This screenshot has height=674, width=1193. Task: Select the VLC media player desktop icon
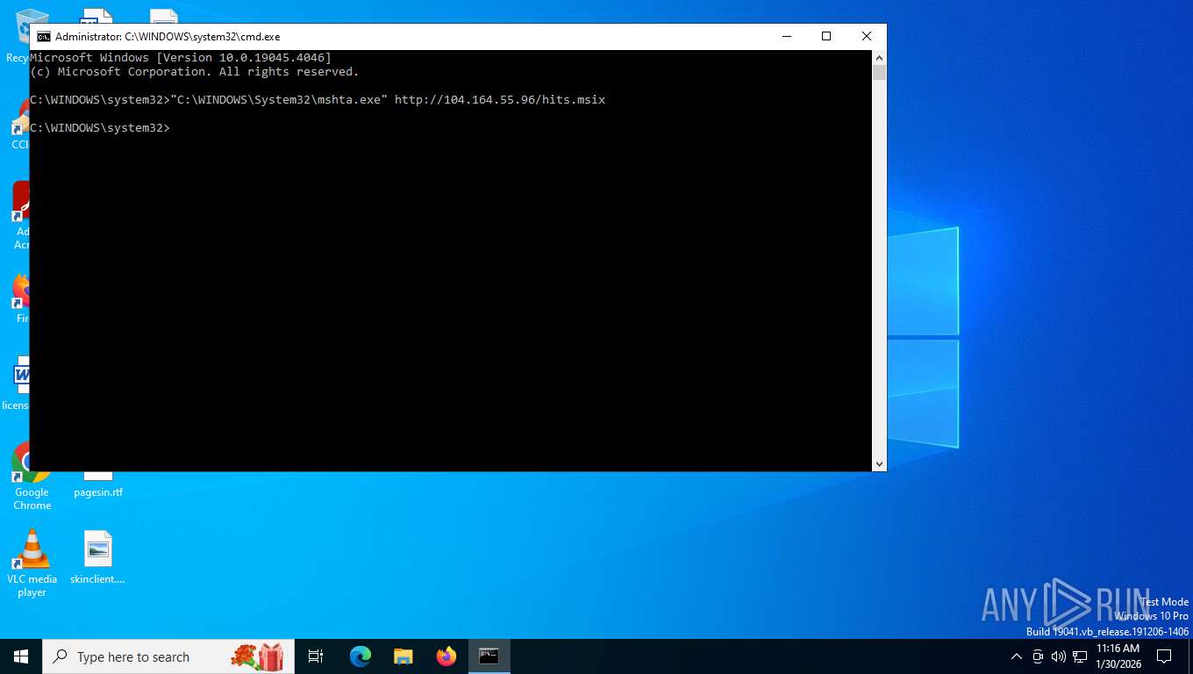click(32, 564)
